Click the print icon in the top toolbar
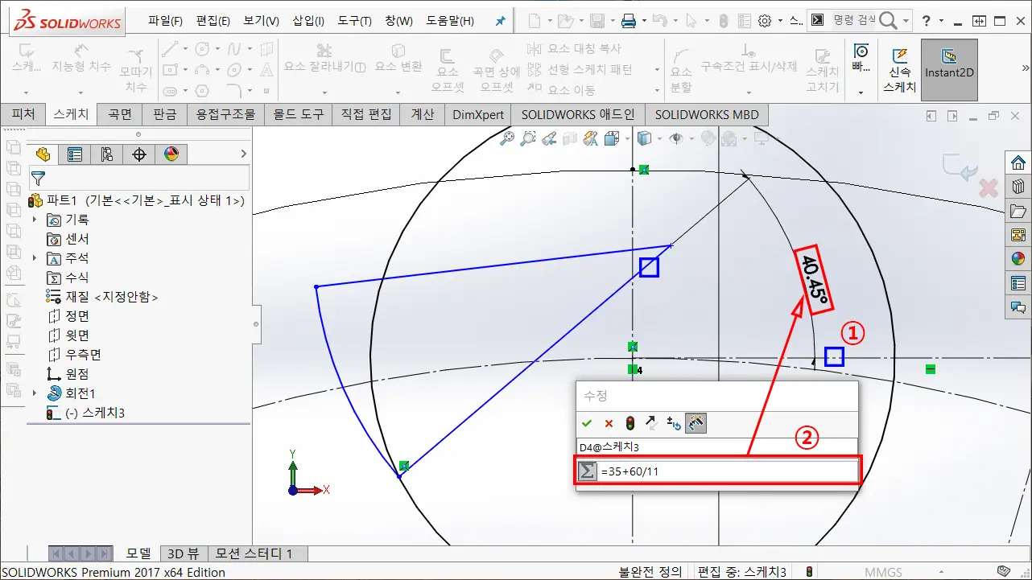This screenshot has width=1032, height=580. [x=629, y=21]
